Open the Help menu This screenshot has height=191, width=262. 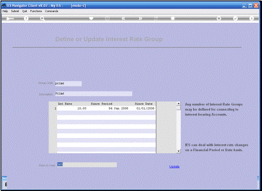tap(5, 11)
